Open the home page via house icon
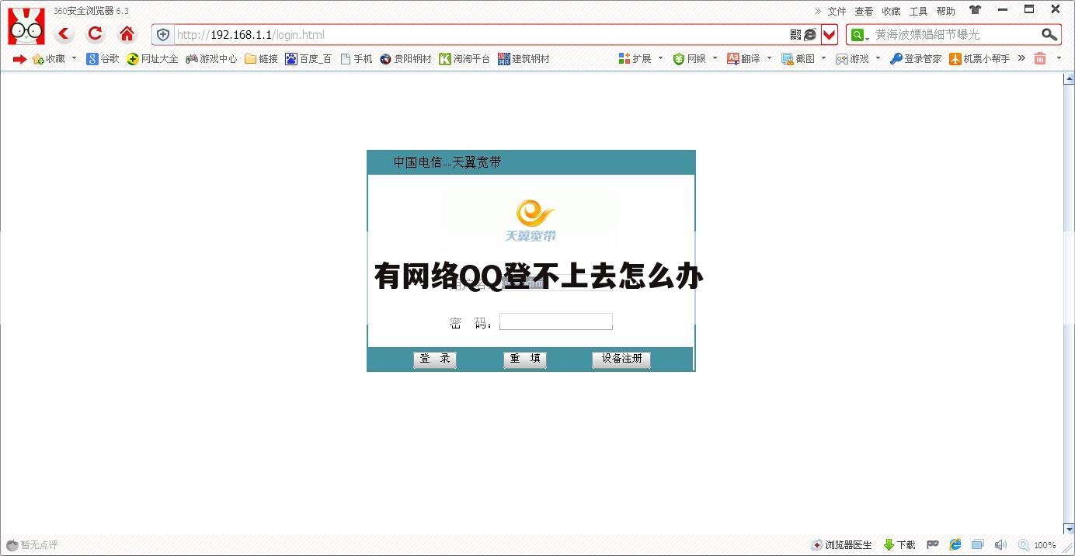Image resolution: width=1075 pixels, height=556 pixels. pyautogui.click(x=127, y=33)
